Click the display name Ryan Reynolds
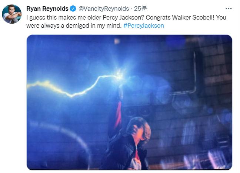This screenshot has height=173, width=240. (47, 9)
